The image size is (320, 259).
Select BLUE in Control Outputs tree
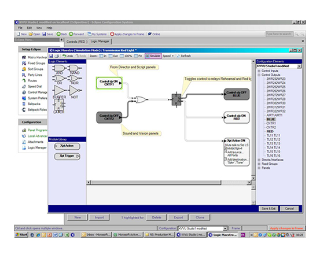coord(271,119)
